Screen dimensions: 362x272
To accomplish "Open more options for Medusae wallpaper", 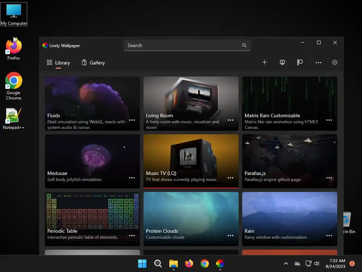I will [x=132, y=178].
